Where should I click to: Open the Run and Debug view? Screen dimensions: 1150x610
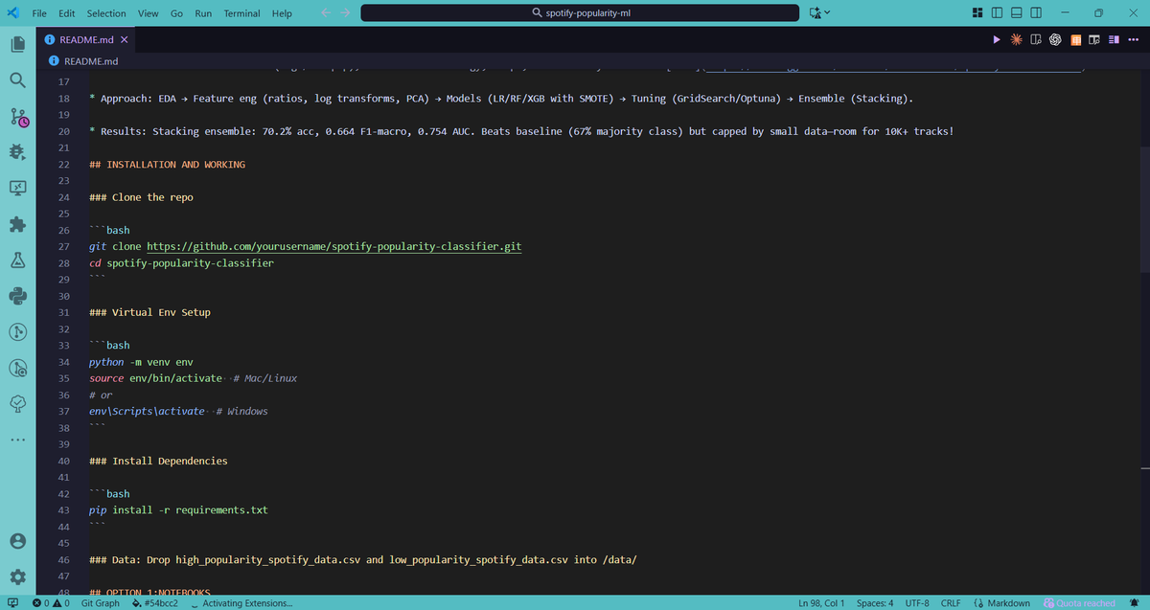17,152
